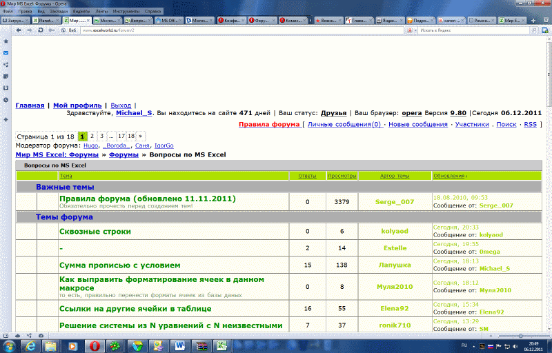
Task: Switch to Opera icon in taskbar
Action: (94, 346)
